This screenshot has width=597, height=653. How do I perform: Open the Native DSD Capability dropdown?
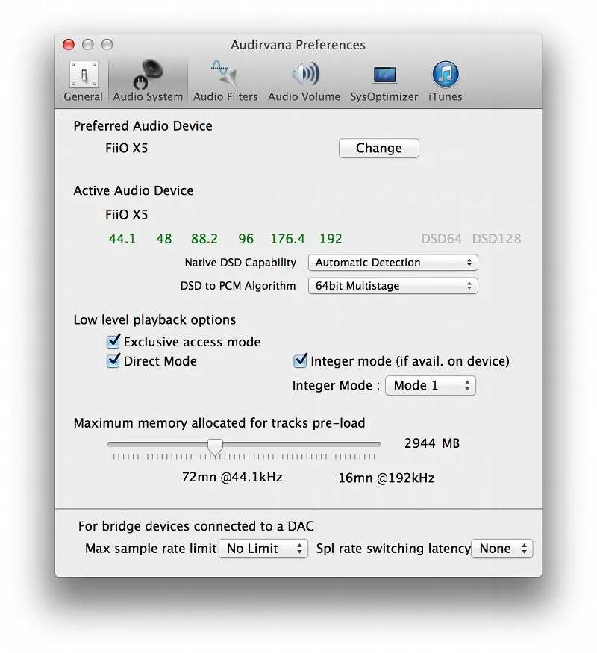(x=393, y=263)
